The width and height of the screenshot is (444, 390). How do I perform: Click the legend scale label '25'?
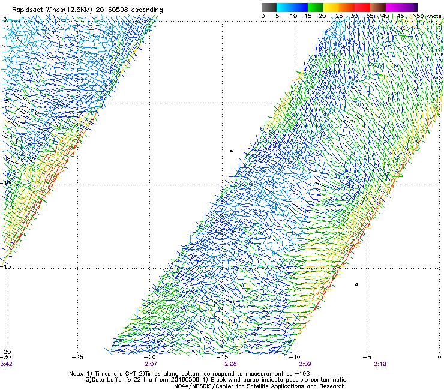tap(339, 16)
